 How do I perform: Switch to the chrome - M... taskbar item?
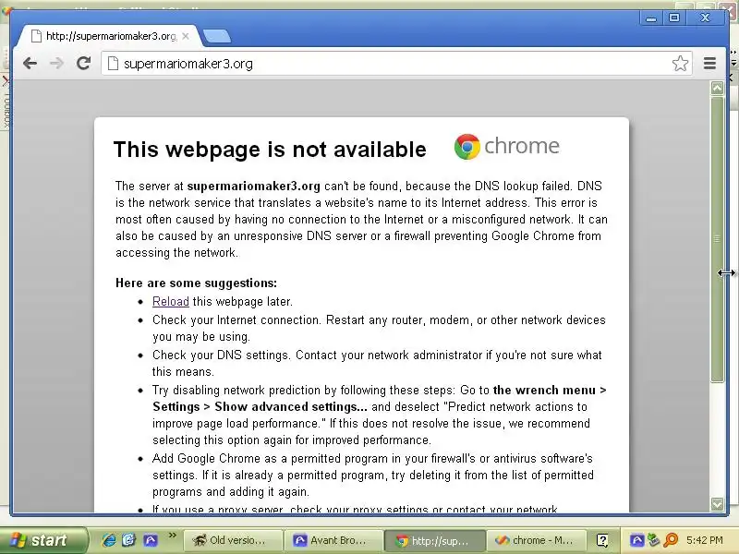click(536, 540)
